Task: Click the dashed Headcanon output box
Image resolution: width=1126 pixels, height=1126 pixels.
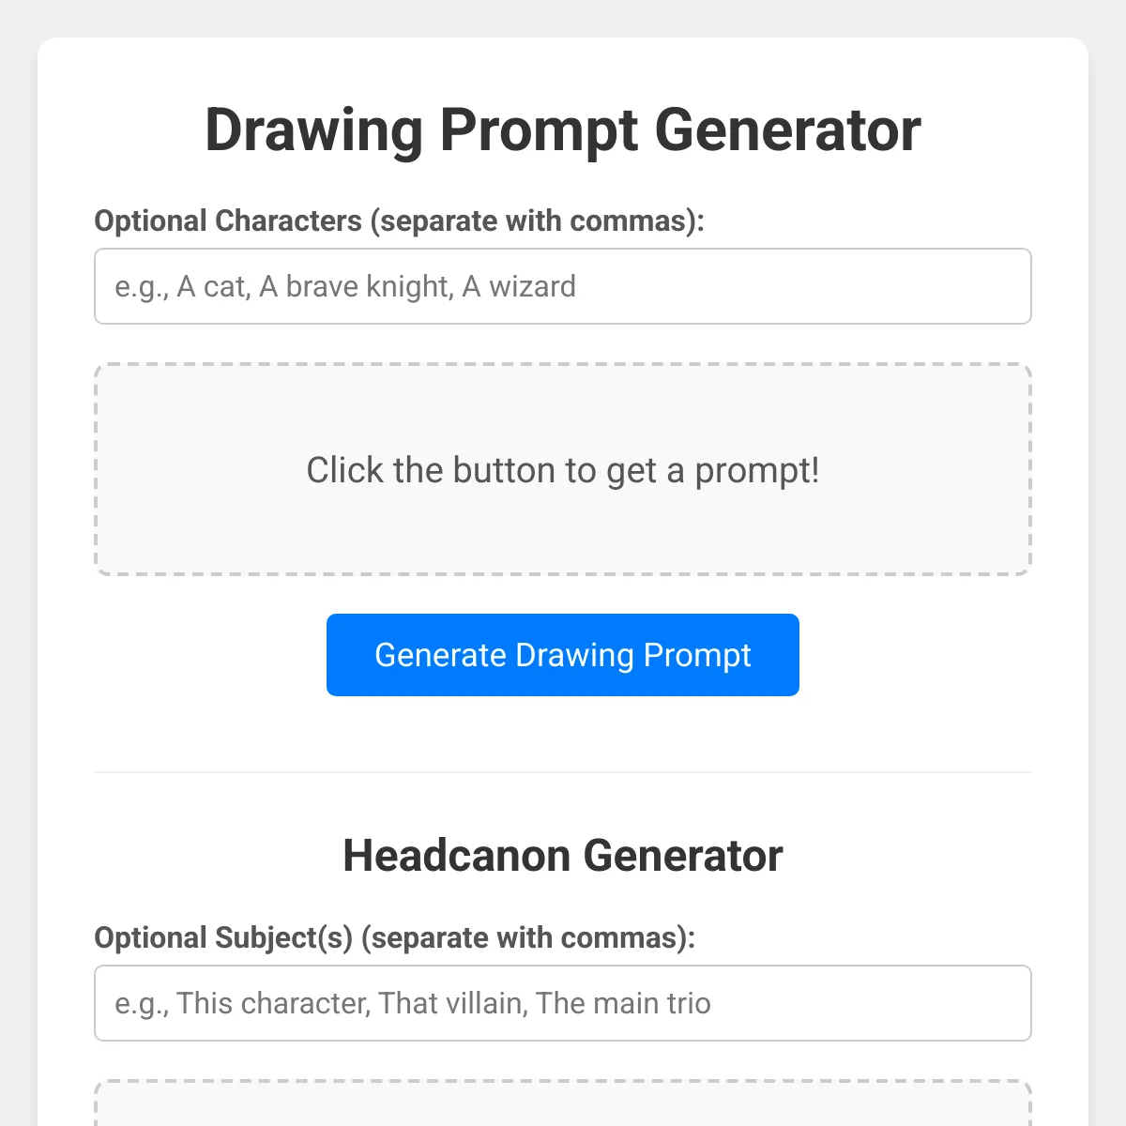Action: [563, 1105]
